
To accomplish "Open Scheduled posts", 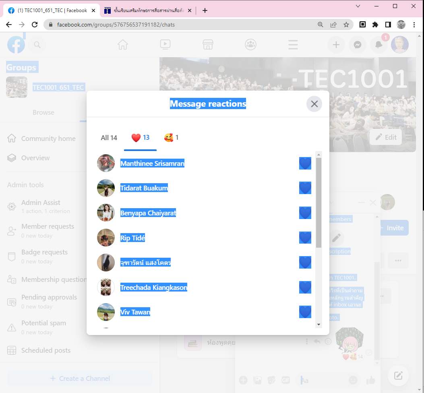I will [46, 350].
